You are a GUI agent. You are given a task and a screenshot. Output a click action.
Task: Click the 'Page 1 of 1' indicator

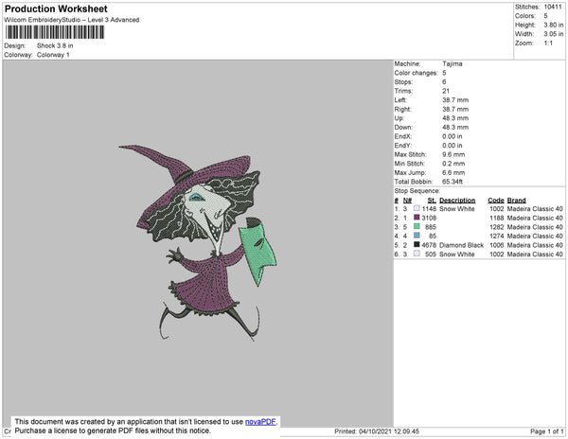546,431
